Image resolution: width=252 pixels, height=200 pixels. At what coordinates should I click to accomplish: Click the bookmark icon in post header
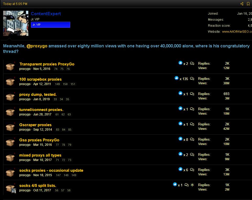[x=248, y=4]
